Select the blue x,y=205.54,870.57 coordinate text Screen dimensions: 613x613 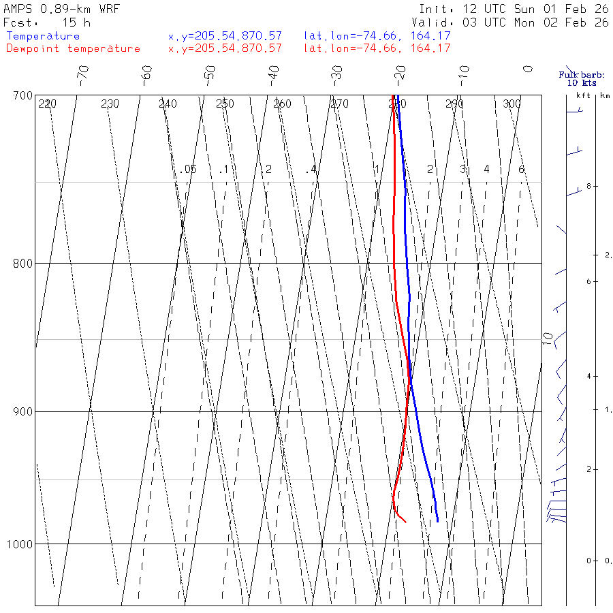coord(225,36)
